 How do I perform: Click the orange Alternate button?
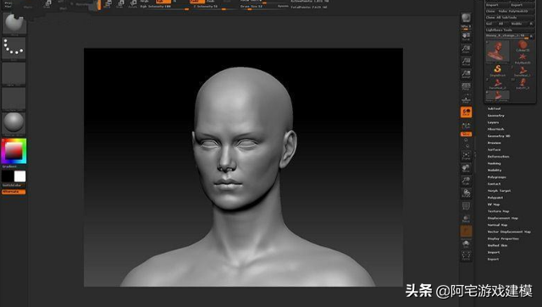(x=14, y=192)
